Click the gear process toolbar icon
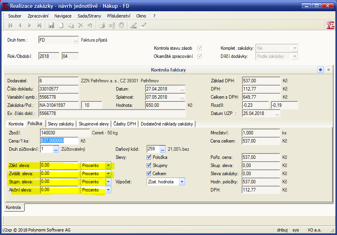This screenshot has height=235, width=337. pyautogui.click(x=121, y=25)
